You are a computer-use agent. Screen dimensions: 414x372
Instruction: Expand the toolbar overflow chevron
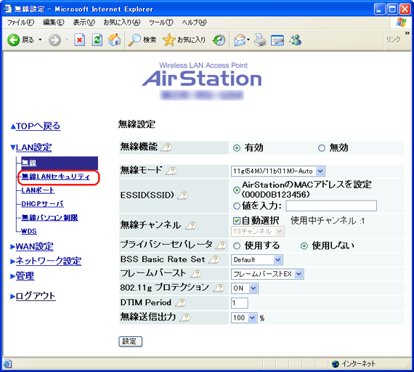pyautogui.click(x=407, y=33)
